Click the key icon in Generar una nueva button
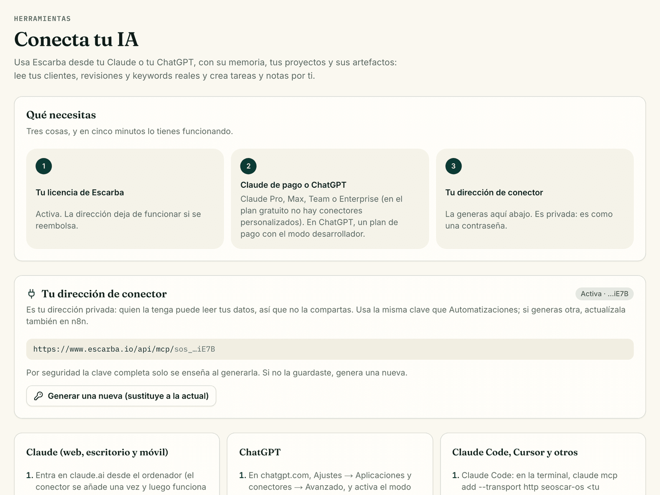The height and width of the screenshot is (495, 660). click(38, 396)
